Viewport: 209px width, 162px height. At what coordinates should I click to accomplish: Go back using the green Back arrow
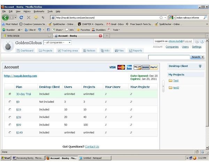tap(5, 18)
